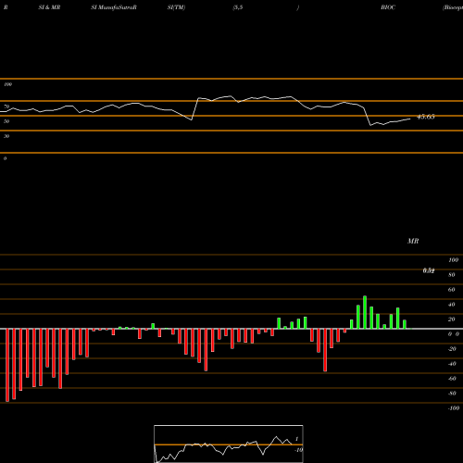Click the -100 label on MR axis
Viewport: 463px width, 463px height.
454,408
